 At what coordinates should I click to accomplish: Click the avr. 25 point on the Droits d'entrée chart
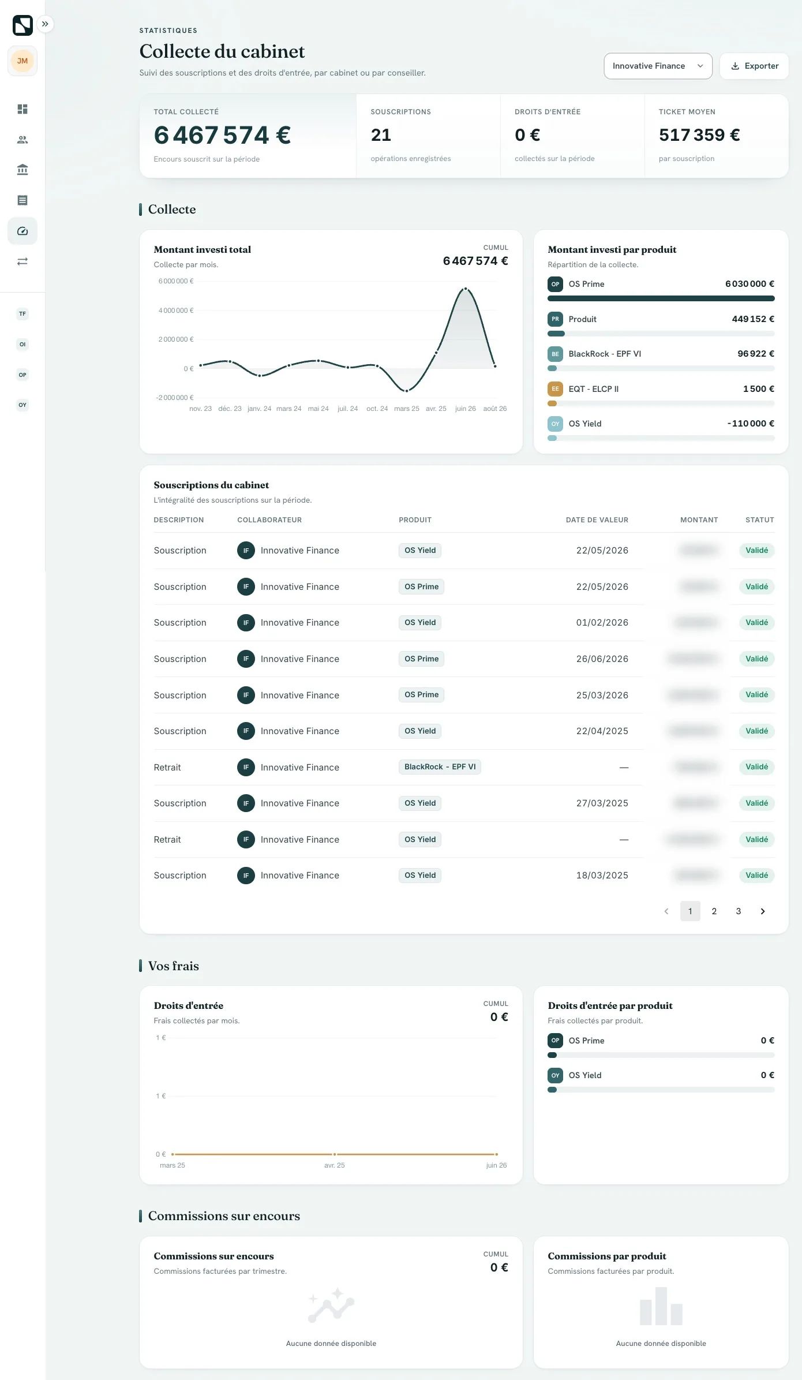pyautogui.click(x=335, y=1154)
